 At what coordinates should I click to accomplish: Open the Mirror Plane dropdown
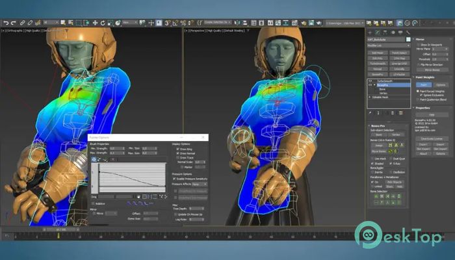(x=440, y=49)
